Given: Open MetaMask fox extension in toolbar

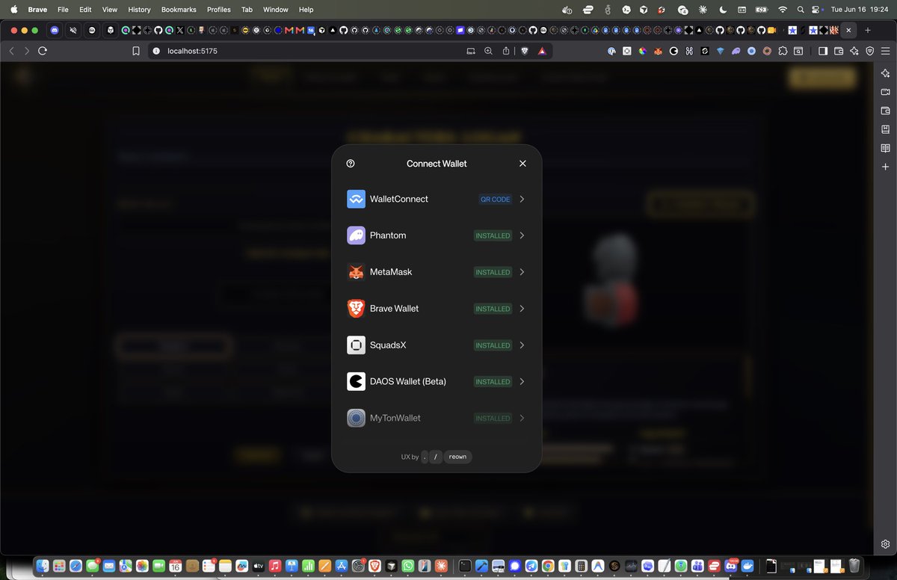Looking at the screenshot, I should pyautogui.click(x=658, y=51).
